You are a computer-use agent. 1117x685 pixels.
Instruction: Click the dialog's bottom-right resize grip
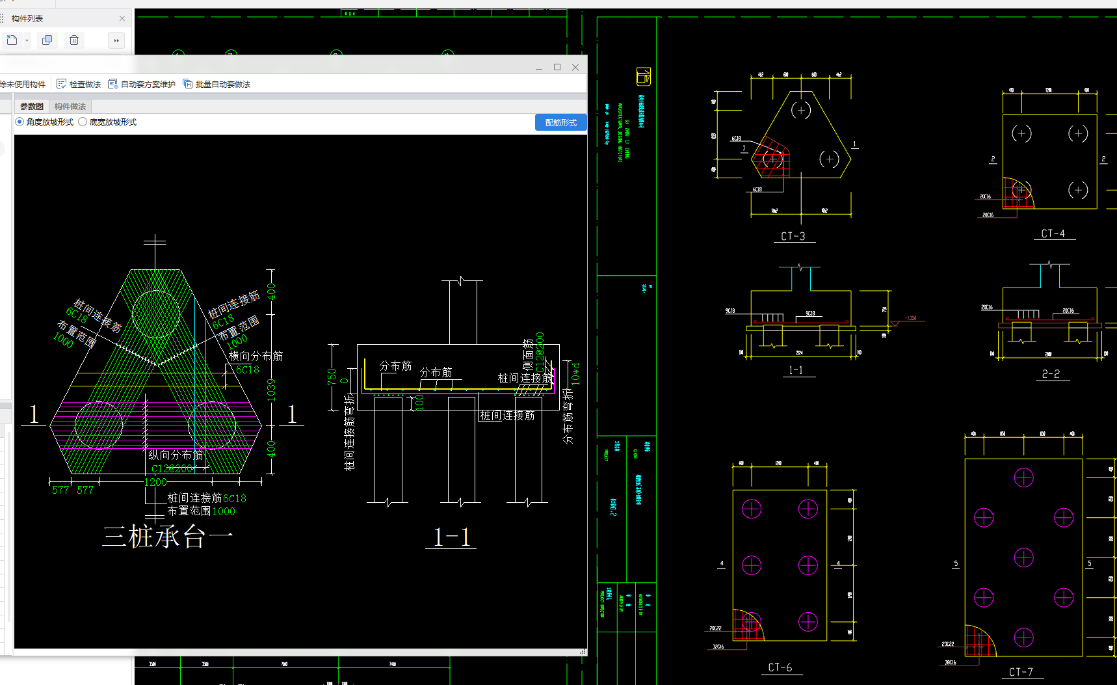[583, 651]
